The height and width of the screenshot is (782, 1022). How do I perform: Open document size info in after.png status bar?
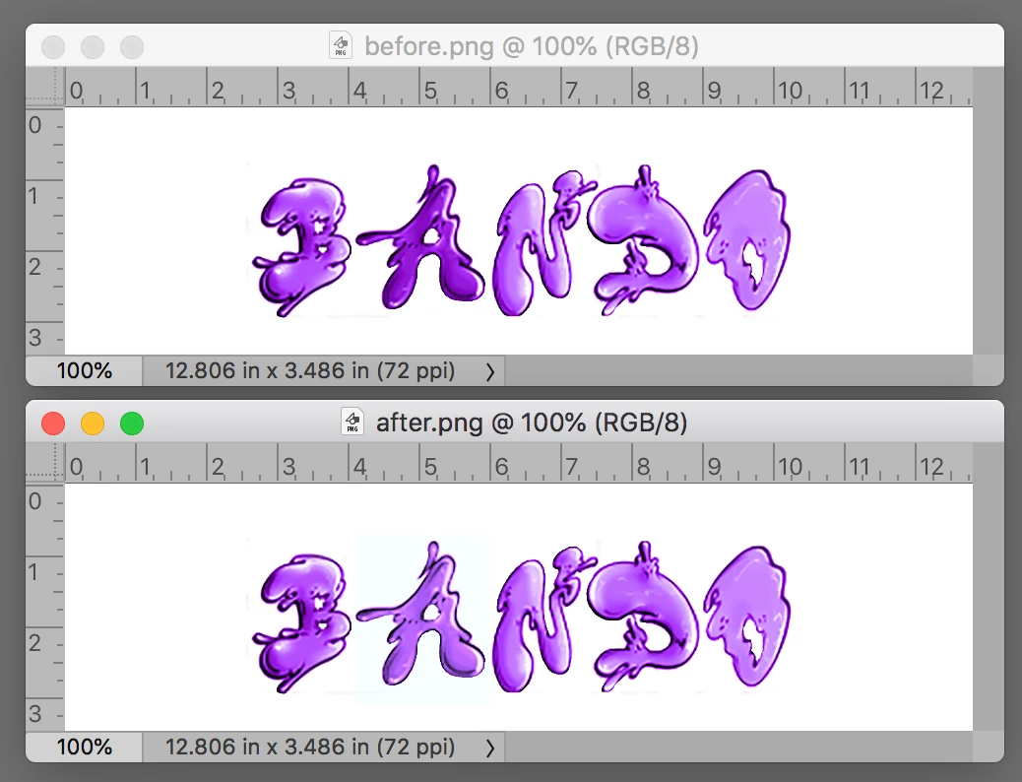(310, 747)
